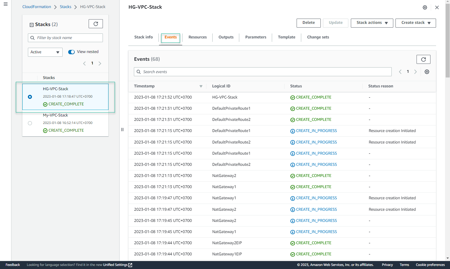This screenshot has height=269, width=450.
Task: Open the Events table preferences gear
Action: 427,72
